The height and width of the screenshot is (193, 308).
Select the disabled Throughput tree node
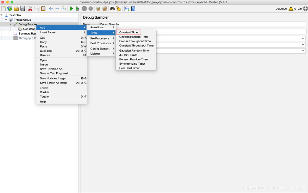click(x=27, y=38)
